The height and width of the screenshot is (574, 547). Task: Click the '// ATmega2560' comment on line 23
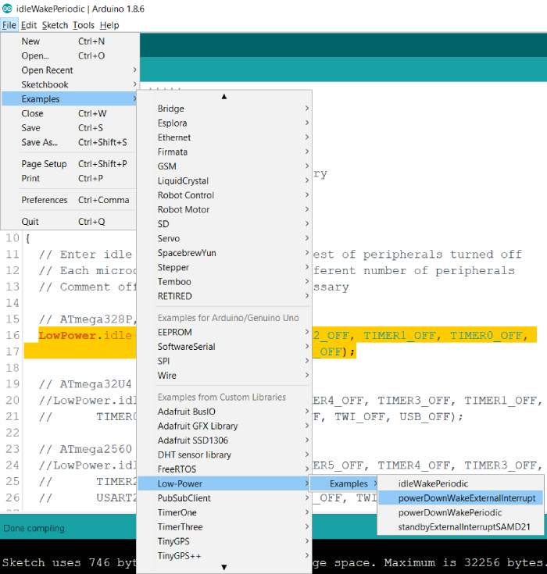(x=85, y=449)
